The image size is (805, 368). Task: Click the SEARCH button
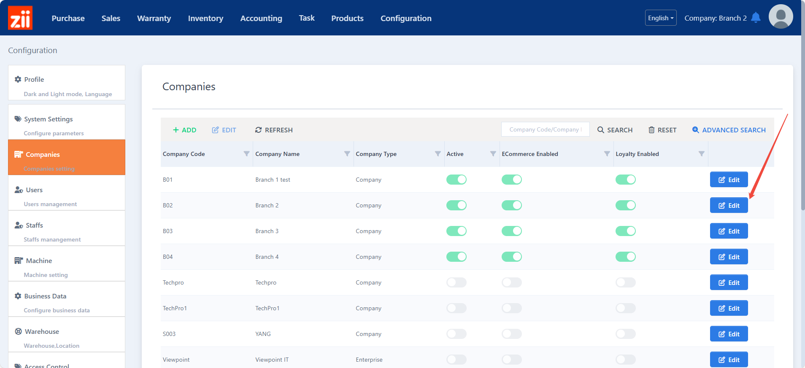[615, 130]
